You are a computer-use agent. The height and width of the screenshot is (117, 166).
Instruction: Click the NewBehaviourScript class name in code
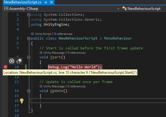(78, 38)
